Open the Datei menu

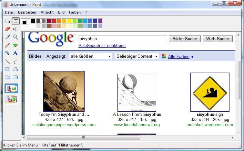click(9, 12)
